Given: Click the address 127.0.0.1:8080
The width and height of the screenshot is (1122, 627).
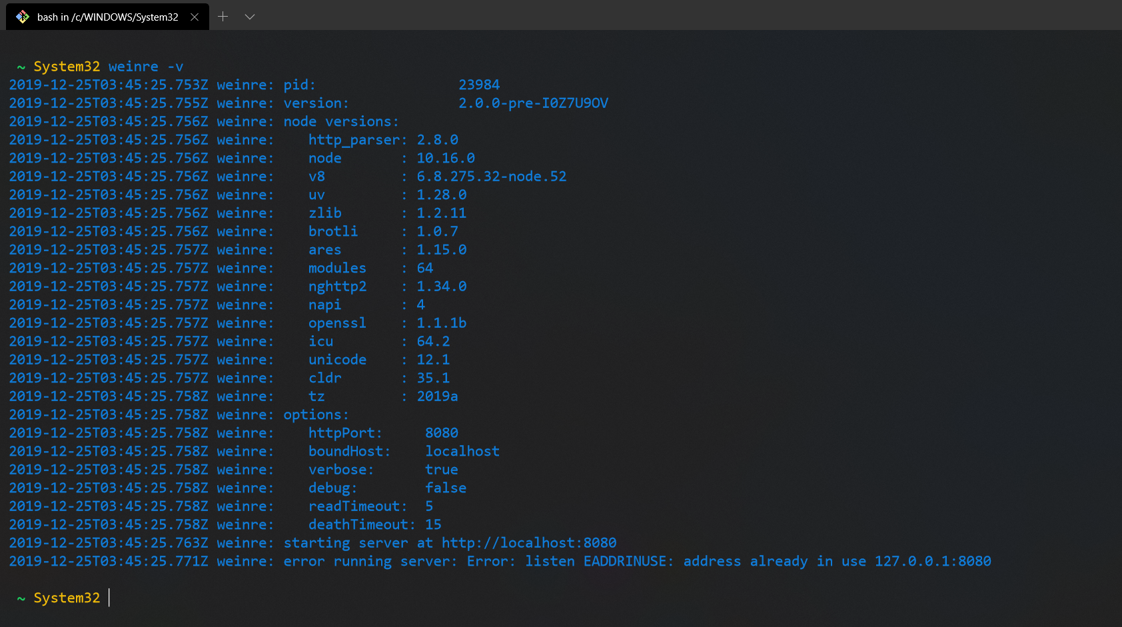Looking at the screenshot, I should [933, 561].
